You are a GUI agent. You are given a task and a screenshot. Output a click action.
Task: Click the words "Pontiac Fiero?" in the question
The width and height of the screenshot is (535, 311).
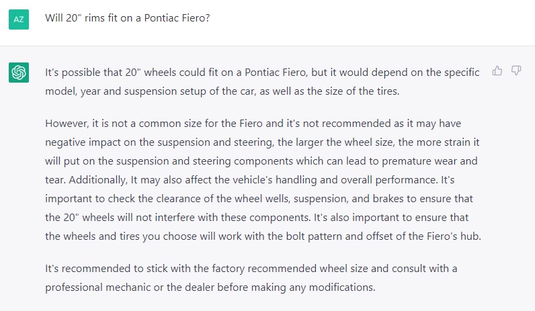(x=177, y=17)
